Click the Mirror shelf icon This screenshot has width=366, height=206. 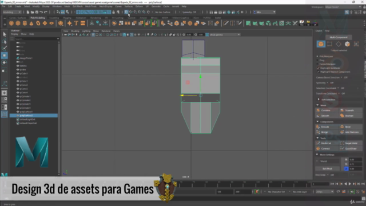point(128,23)
